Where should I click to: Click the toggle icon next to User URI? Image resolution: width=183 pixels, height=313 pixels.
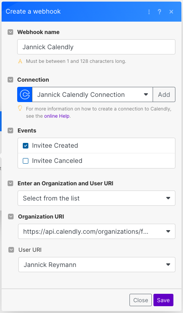click(11, 250)
